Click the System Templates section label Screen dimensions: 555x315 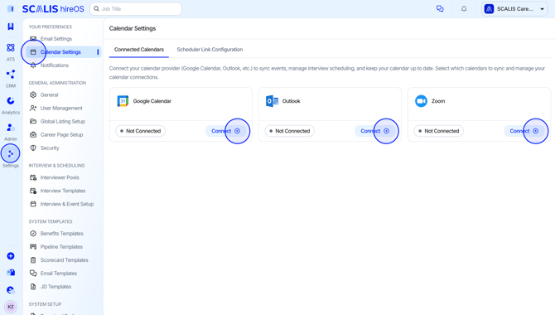click(x=51, y=221)
